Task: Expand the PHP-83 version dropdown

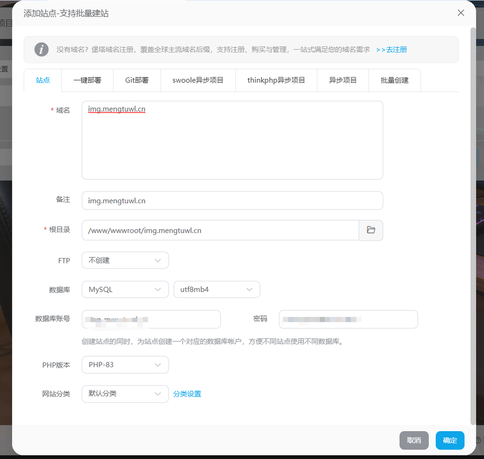Action: tap(125, 365)
